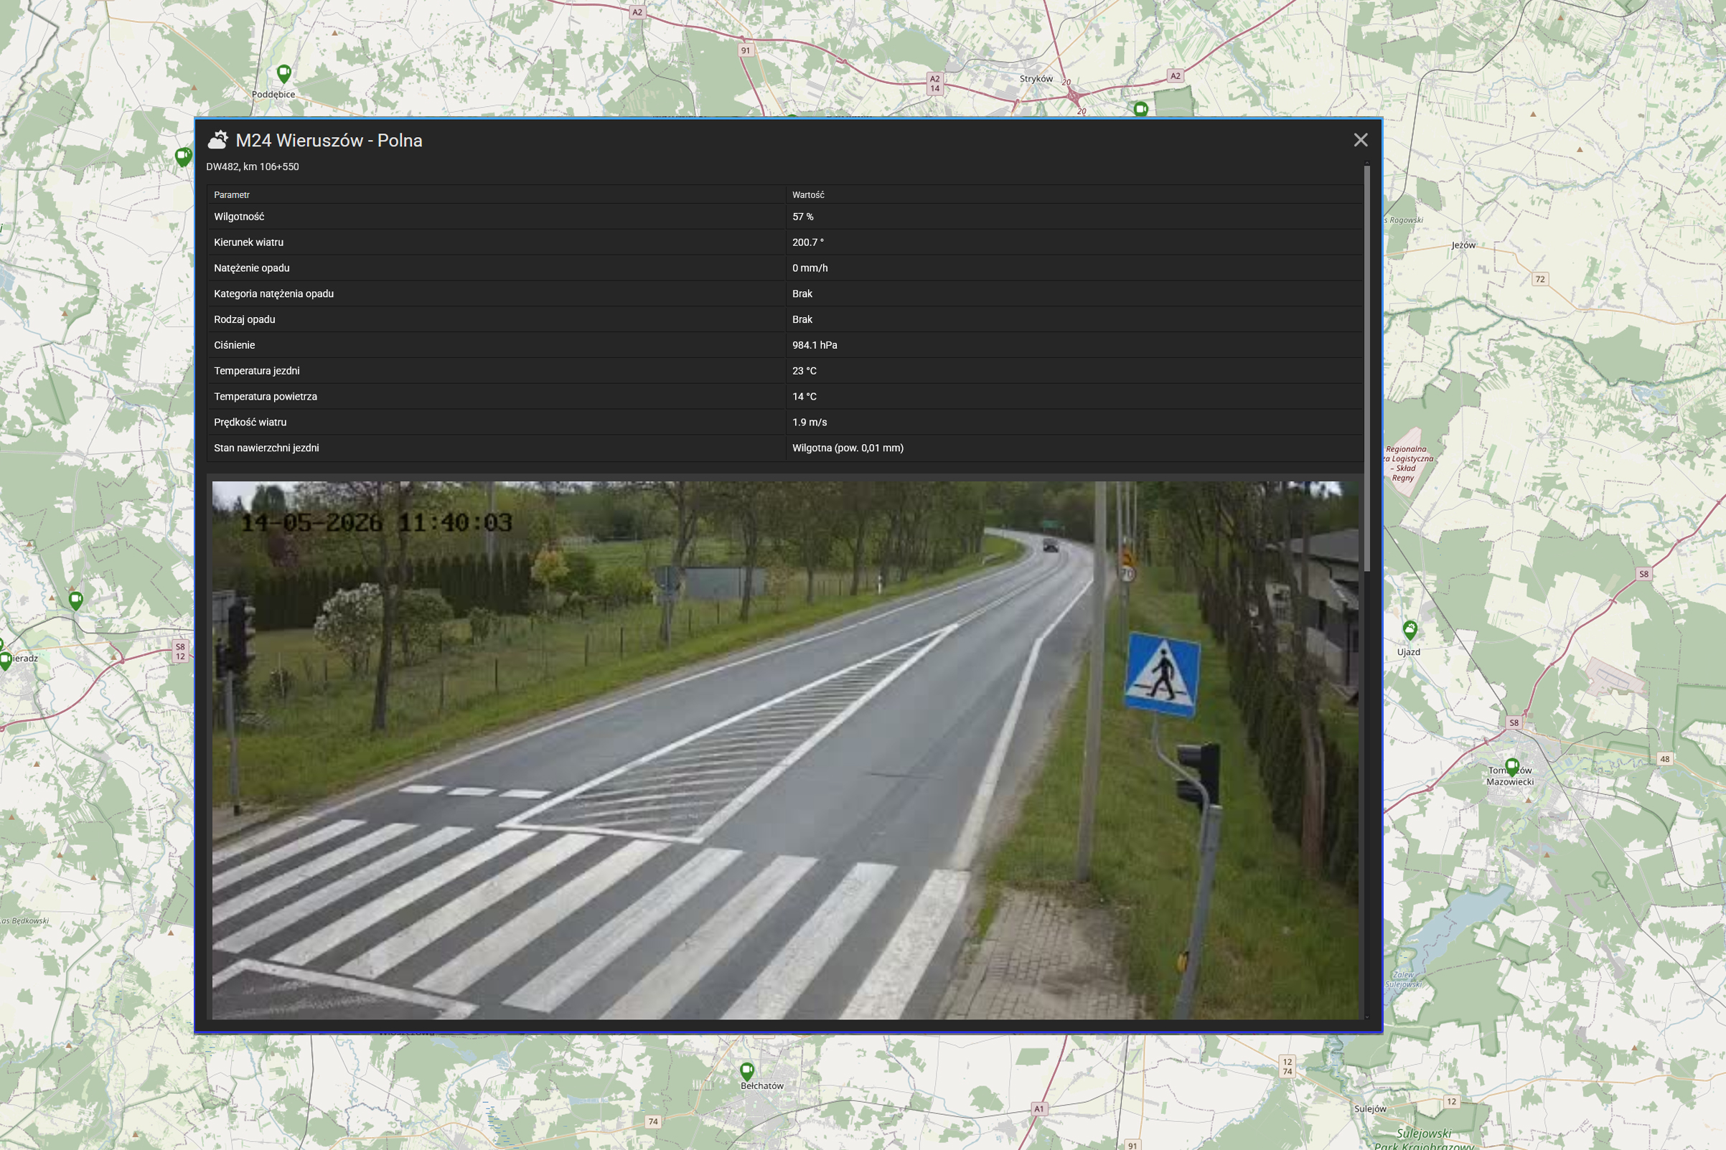The width and height of the screenshot is (1726, 1150).
Task: Click the Bełchatów label on the map
Action: pos(762,1085)
